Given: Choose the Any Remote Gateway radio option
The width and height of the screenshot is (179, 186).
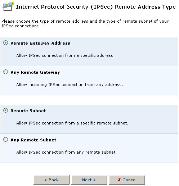Looking at the screenshot, I should [x=5, y=72].
